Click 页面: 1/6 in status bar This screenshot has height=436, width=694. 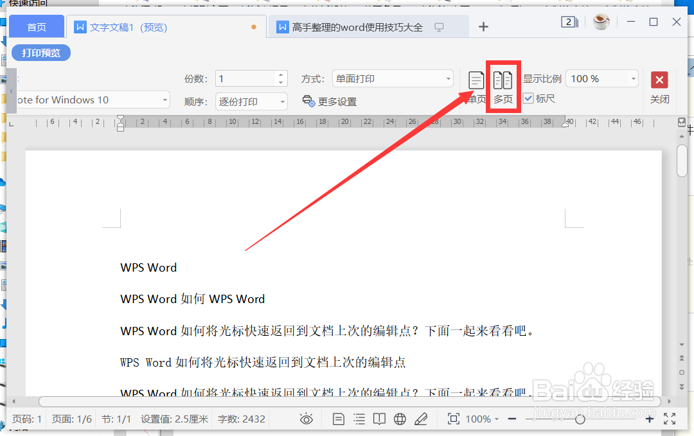point(72,419)
